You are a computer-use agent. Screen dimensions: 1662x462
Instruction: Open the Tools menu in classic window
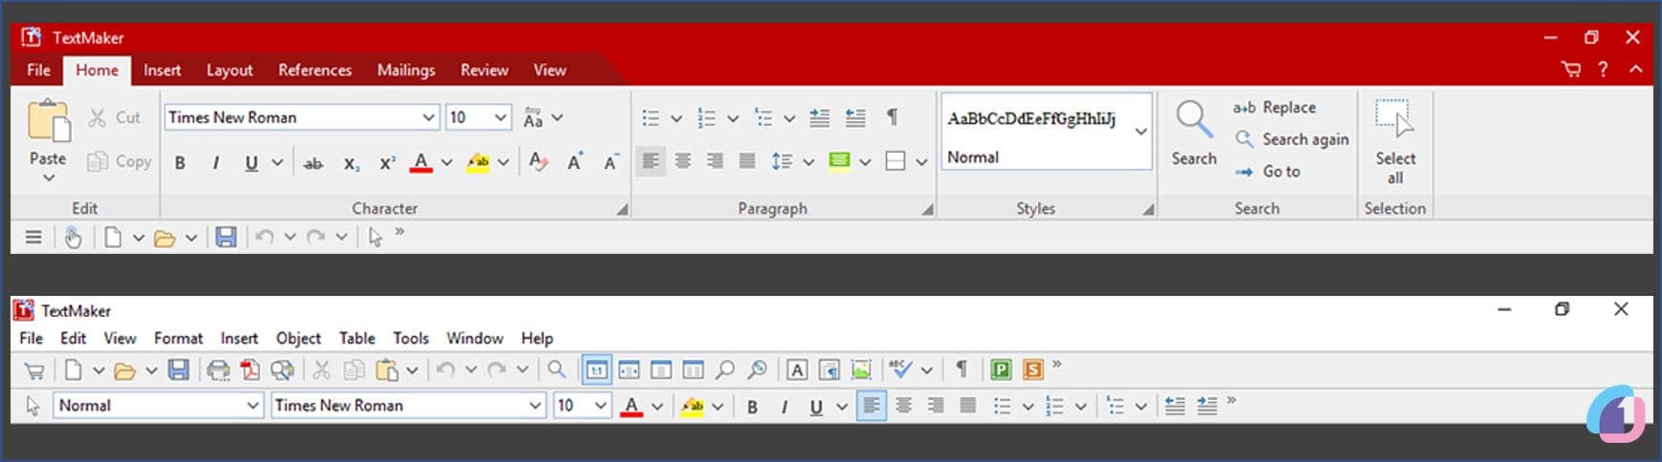tap(411, 338)
